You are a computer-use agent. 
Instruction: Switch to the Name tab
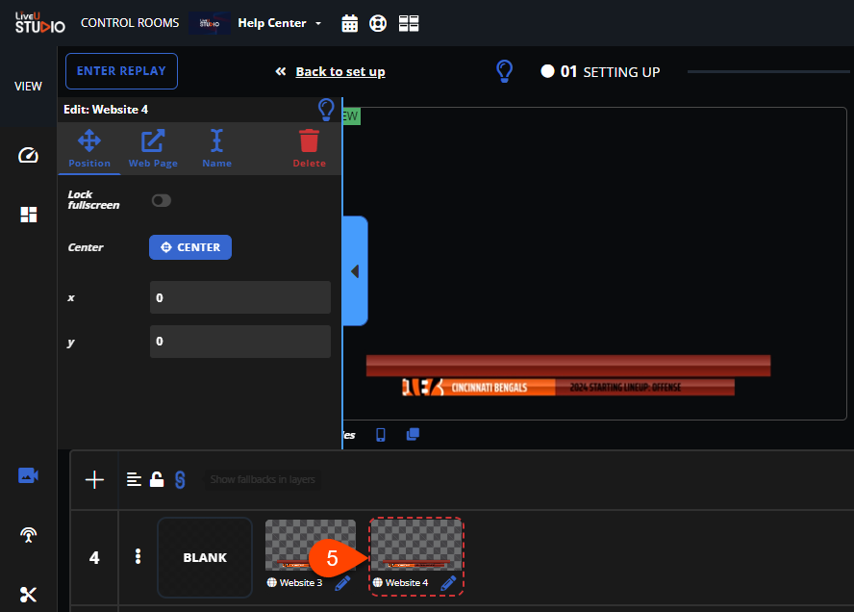216,148
